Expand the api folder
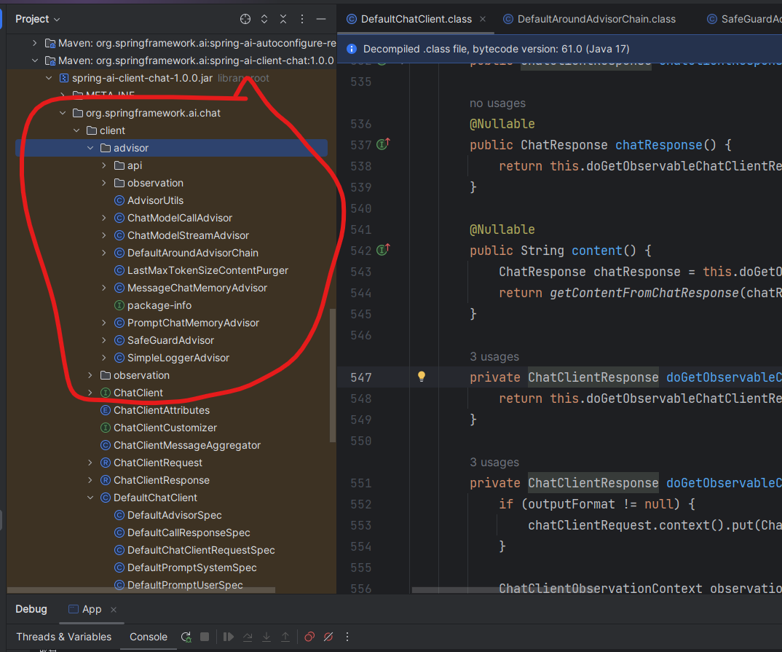782x652 pixels. [x=103, y=165]
